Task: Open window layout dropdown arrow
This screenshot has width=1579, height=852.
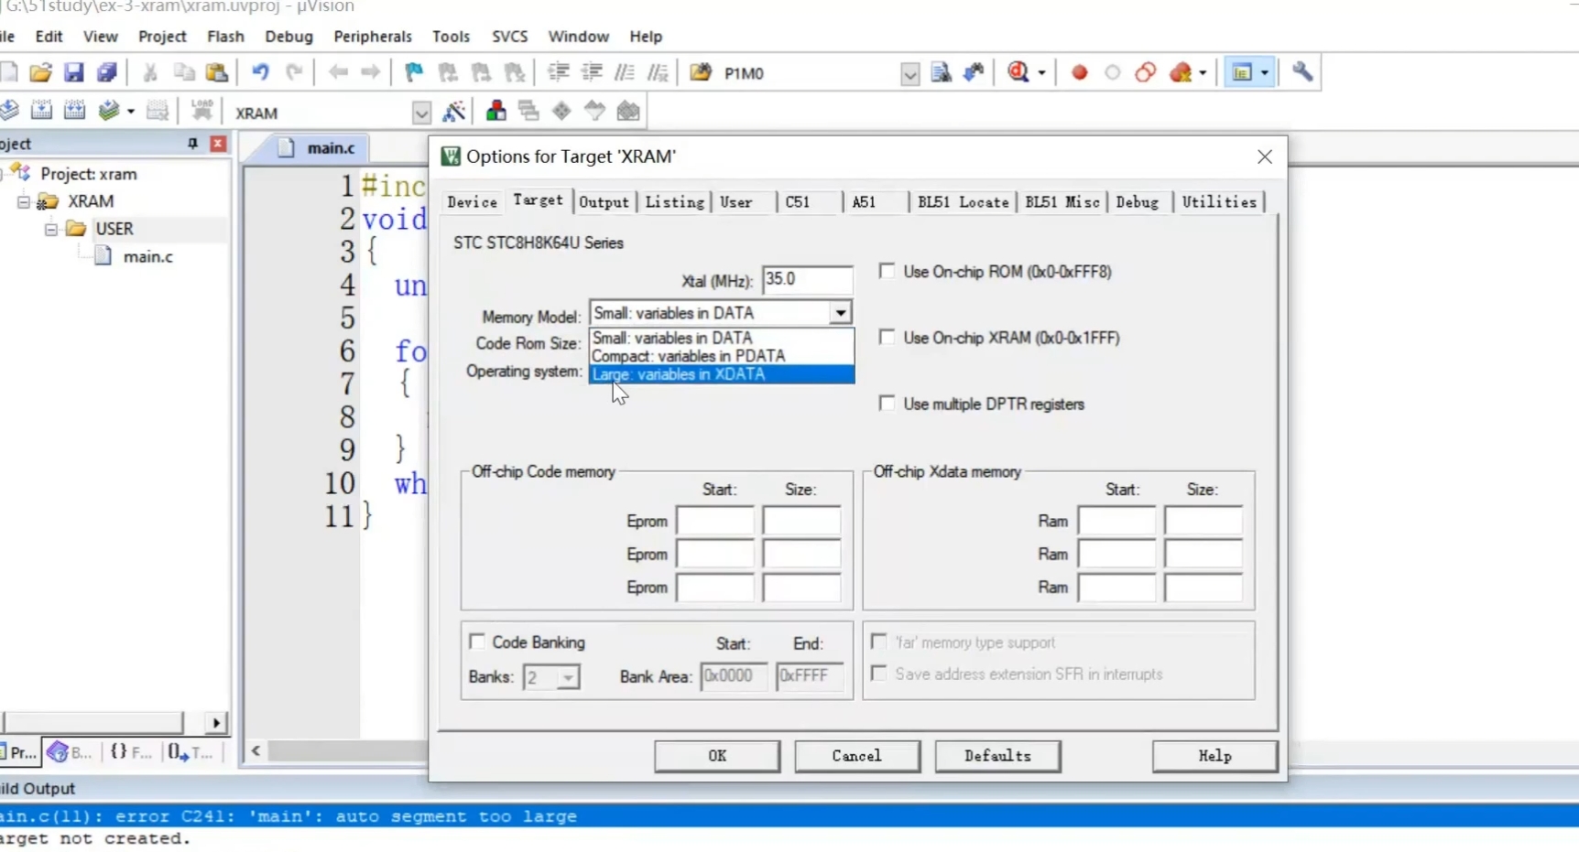Action: [x=1265, y=73]
